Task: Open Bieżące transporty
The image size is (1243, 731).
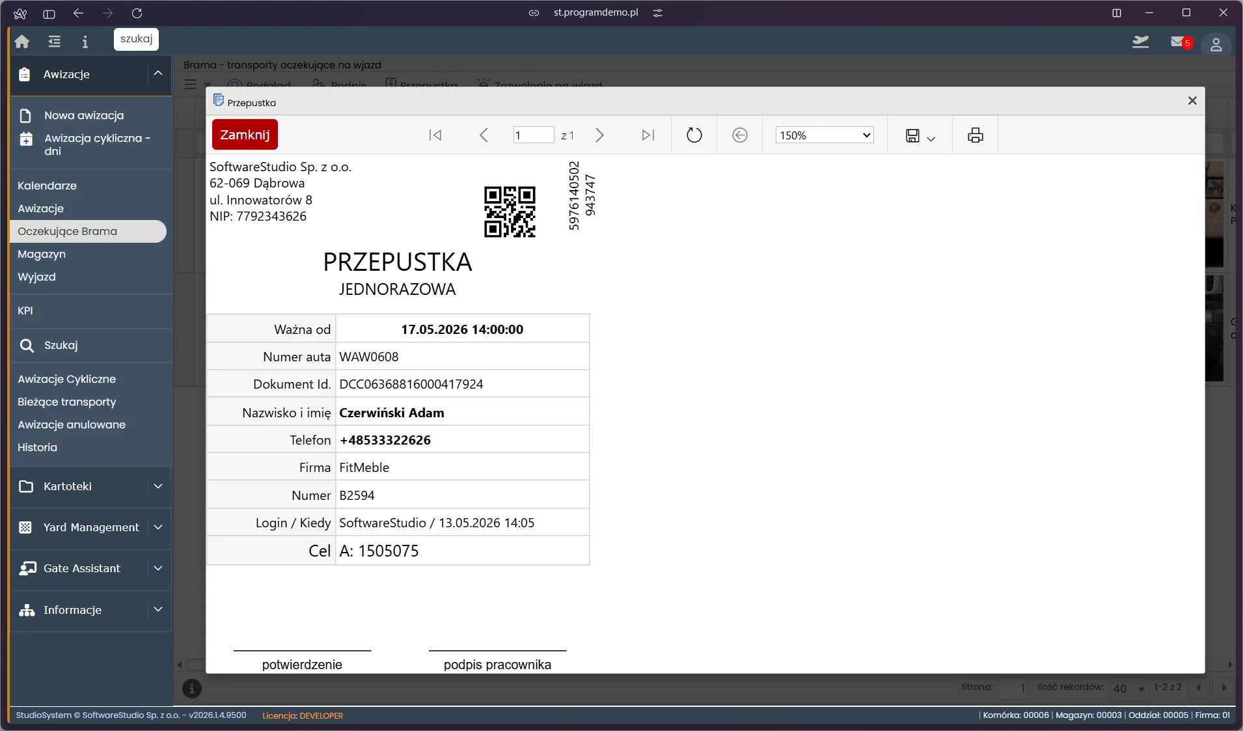Action: click(x=67, y=402)
